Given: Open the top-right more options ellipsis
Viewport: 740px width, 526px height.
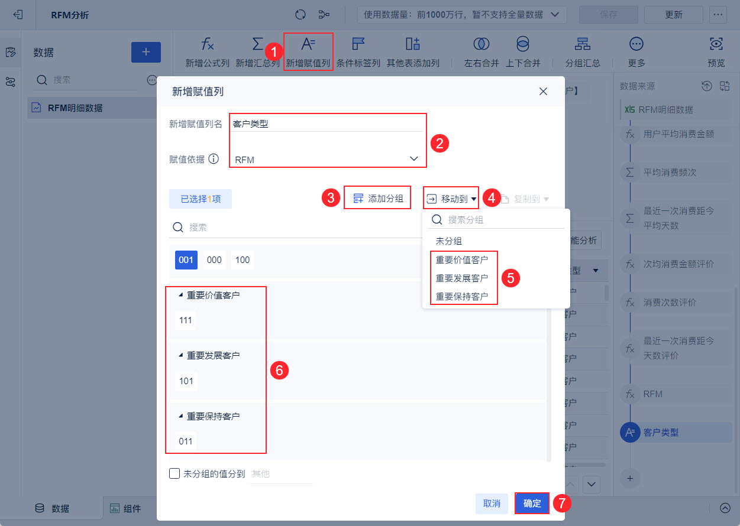Looking at the screenshot, I should click(718, 14).
